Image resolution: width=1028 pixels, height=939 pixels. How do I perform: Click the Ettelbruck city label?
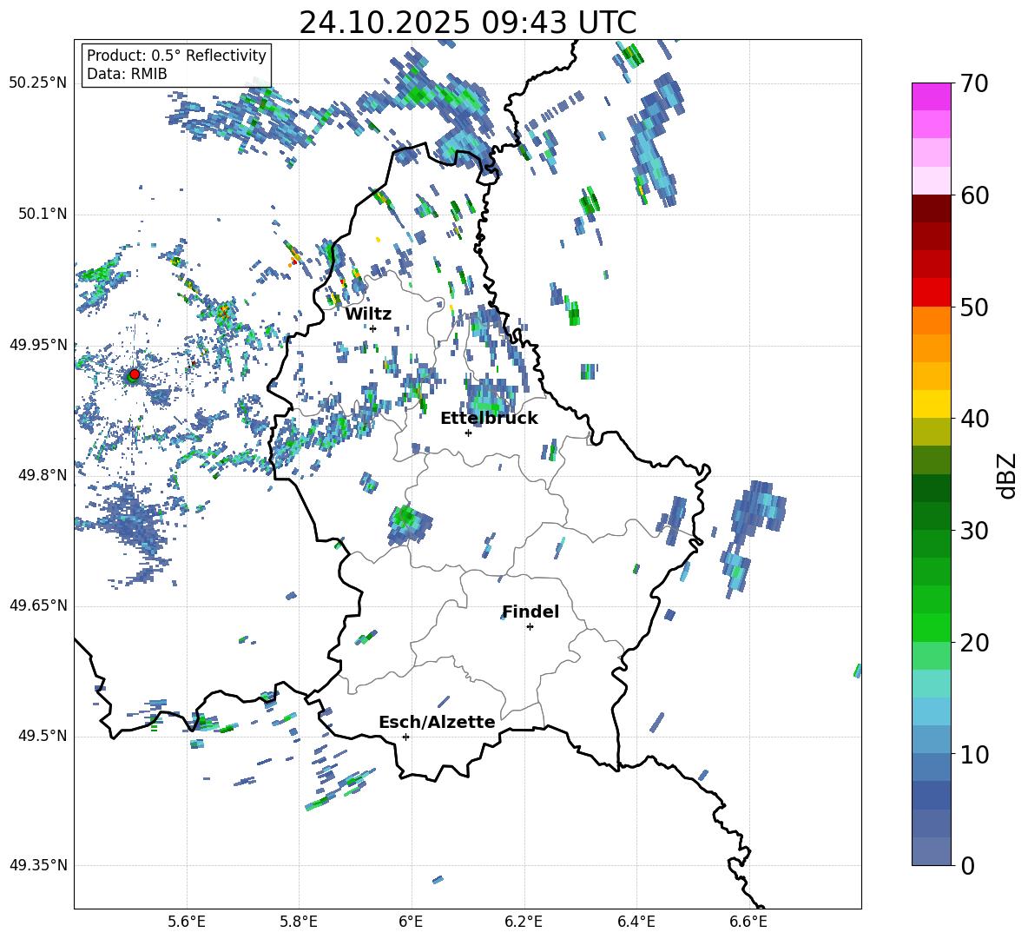(x=489, y=419)
